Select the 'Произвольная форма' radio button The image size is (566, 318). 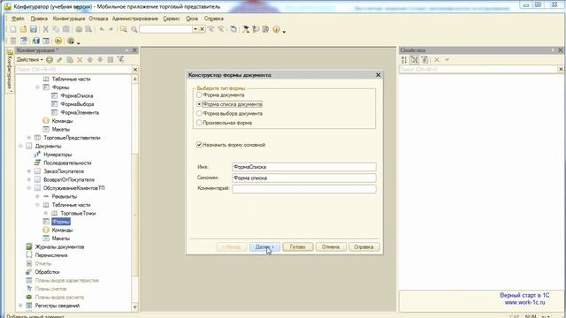click(199, 123)
